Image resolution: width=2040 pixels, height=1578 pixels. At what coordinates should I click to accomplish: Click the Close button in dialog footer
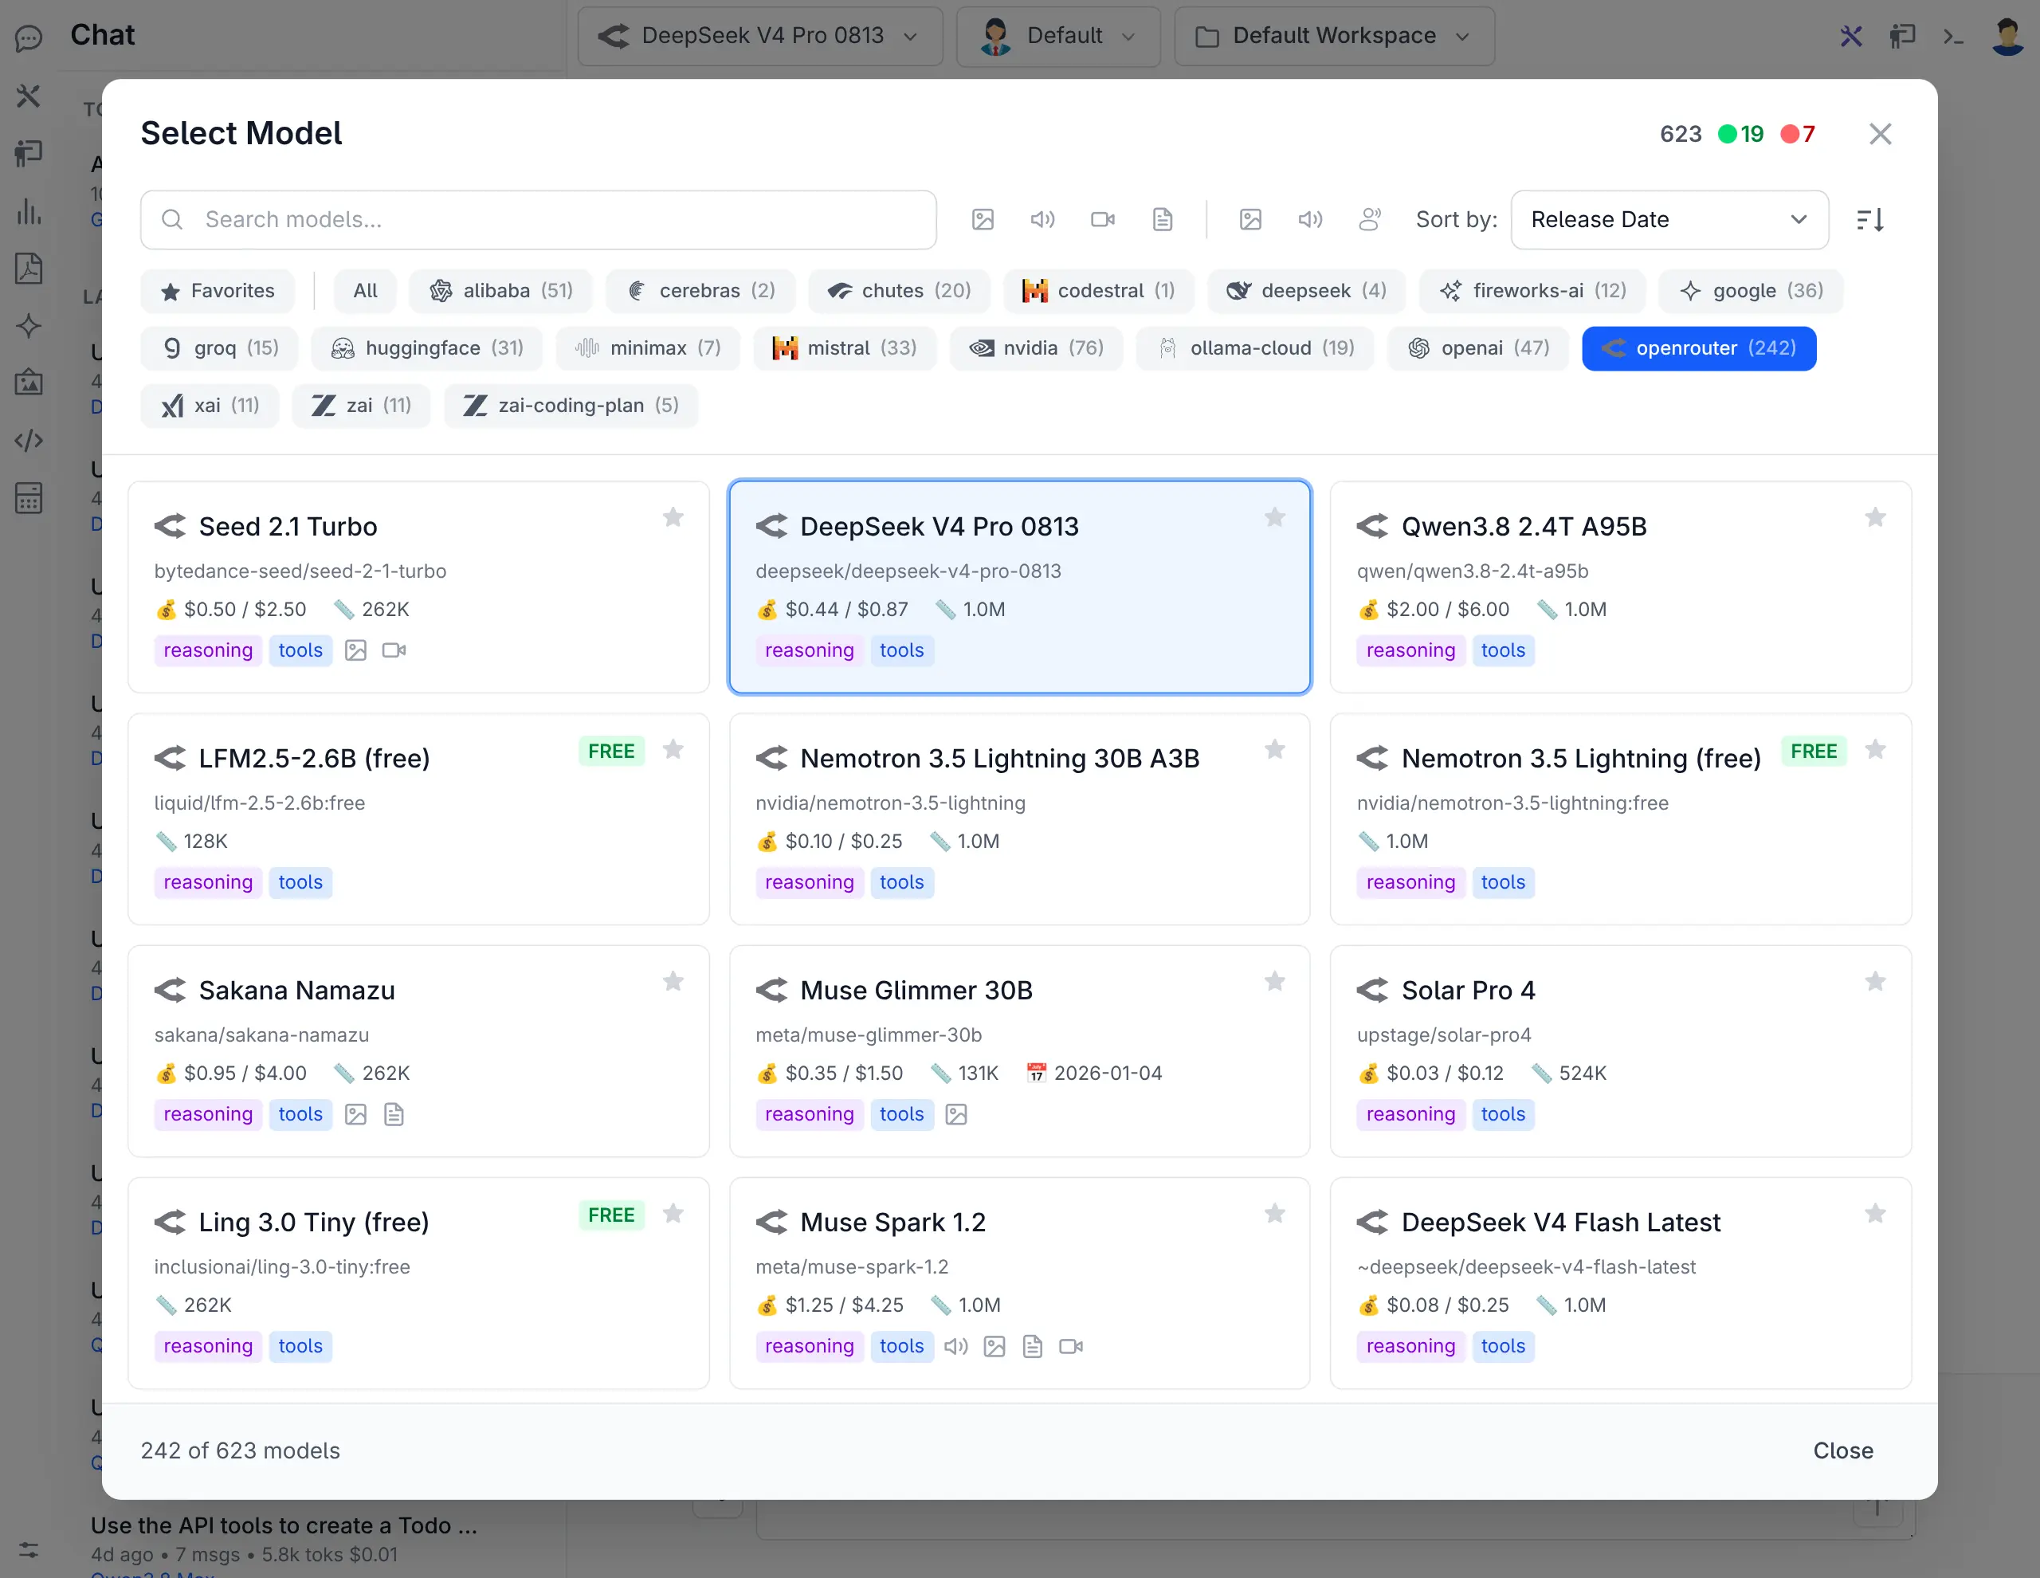click(1842, 1450)
